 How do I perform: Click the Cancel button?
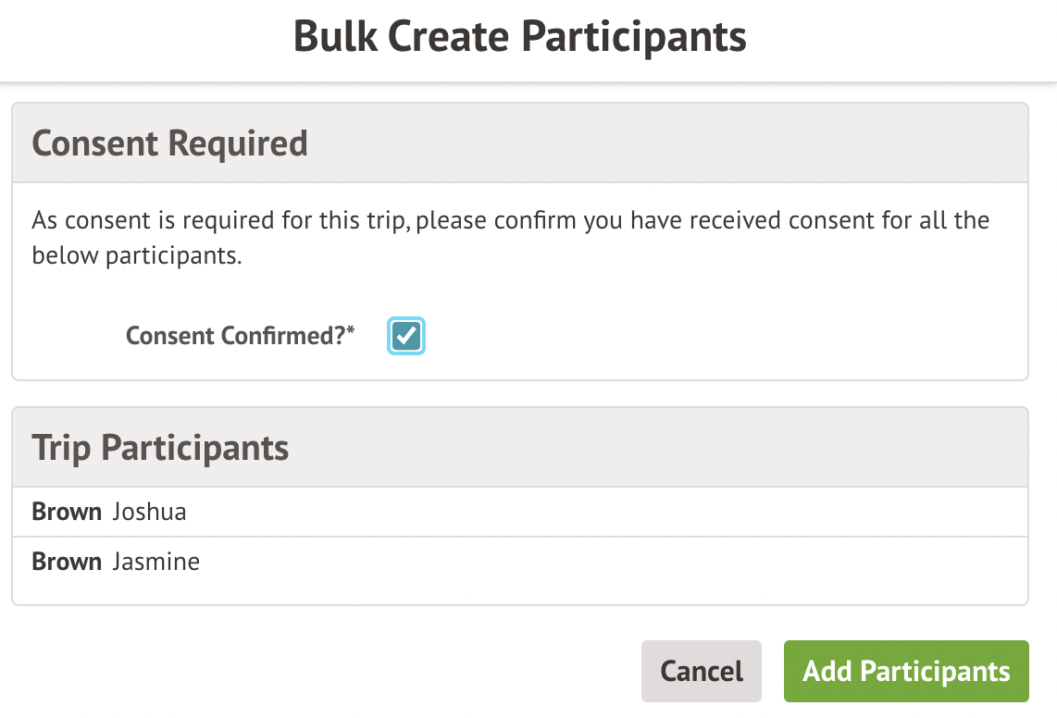pos(702,671)
